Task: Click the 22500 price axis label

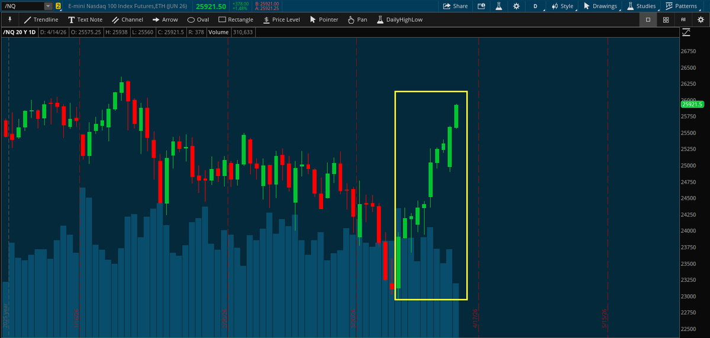Action: click(x=689, y=329)
